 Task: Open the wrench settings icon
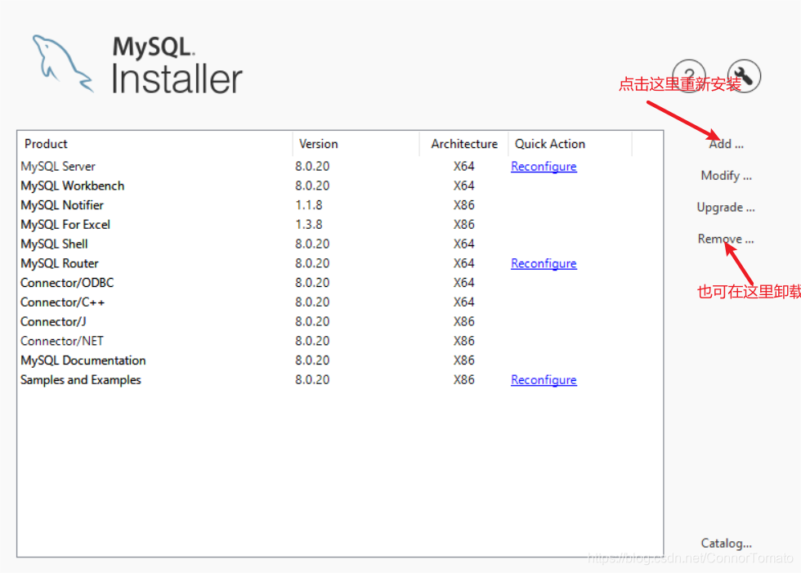tap(744, 76)
